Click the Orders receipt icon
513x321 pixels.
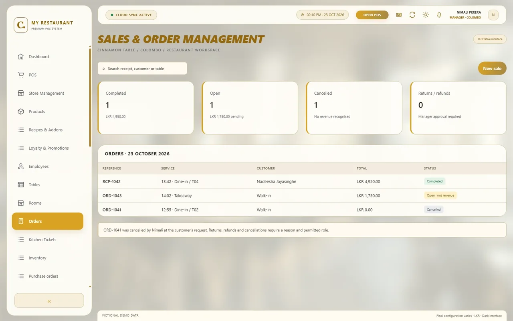tap(21, 221)
